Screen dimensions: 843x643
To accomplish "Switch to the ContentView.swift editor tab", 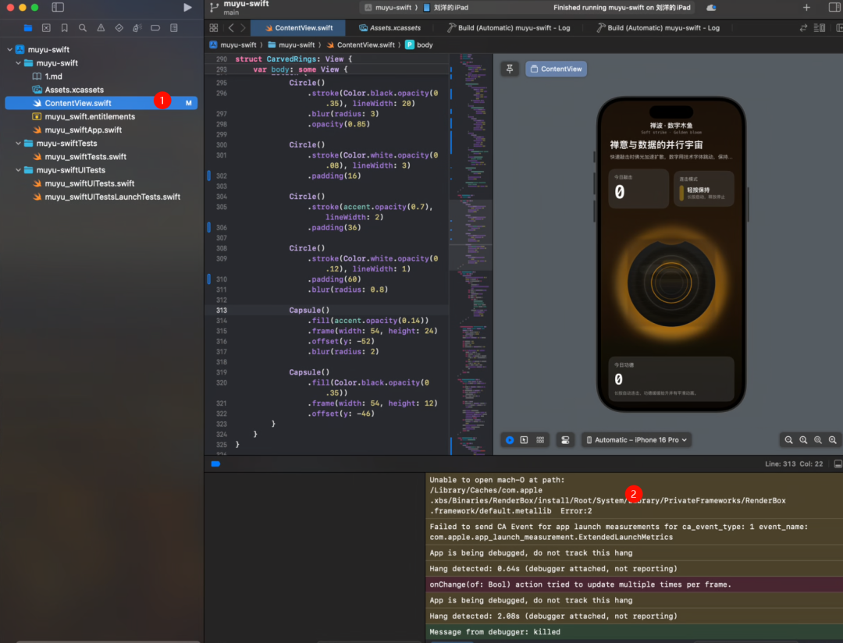I will 299,28.
